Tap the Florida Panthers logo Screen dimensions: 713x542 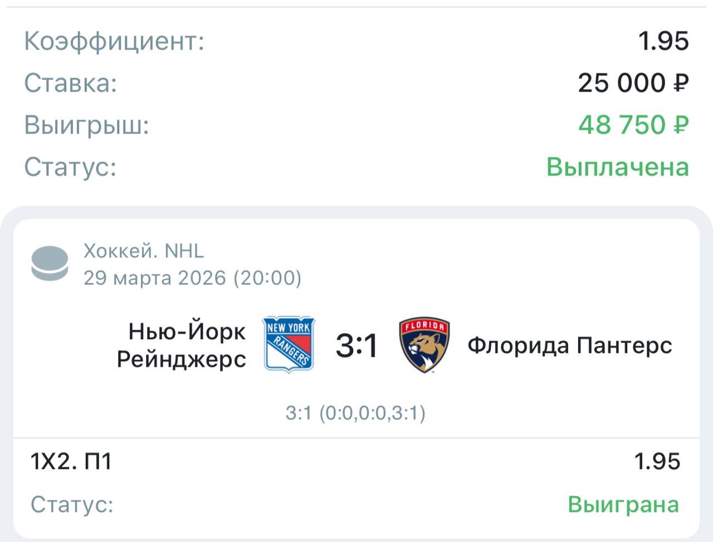pos(424,345)
